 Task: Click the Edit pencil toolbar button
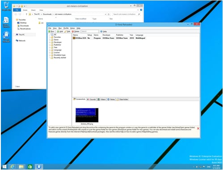(x=67, y=32)
